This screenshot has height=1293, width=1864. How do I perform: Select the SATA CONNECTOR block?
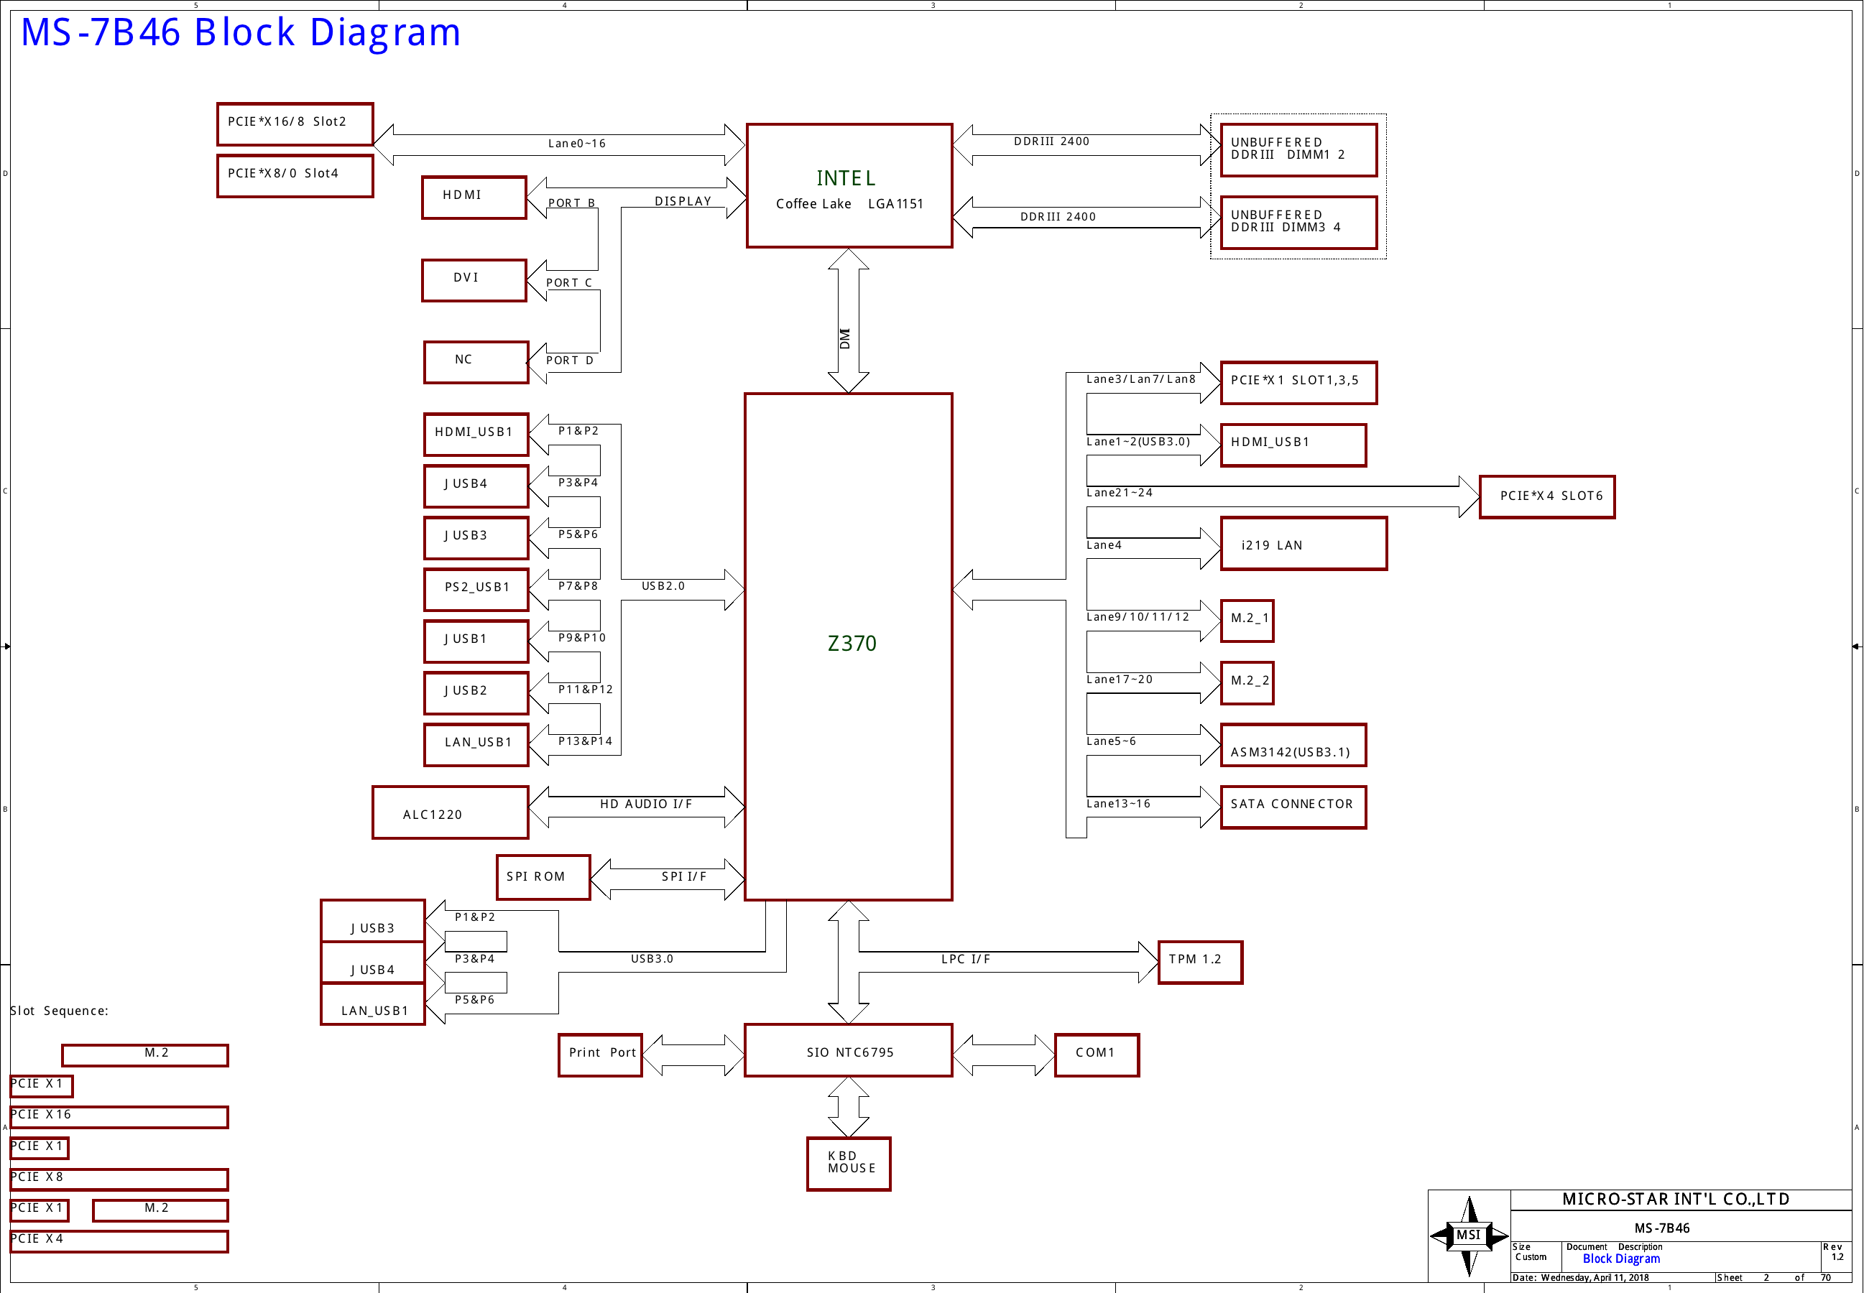tap(1292, 807)
